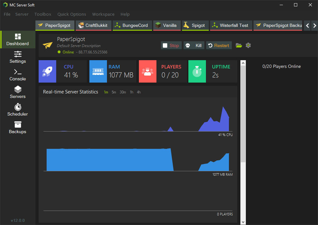
Task: Switch to the CraftBukkit server tab
Action: (94, 26)
